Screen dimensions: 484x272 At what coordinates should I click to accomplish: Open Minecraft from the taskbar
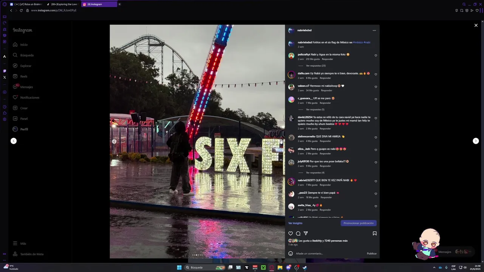tap(263, 267)
